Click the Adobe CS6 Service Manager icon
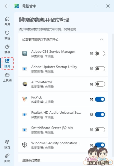114x166 pixels. [25, 53]
